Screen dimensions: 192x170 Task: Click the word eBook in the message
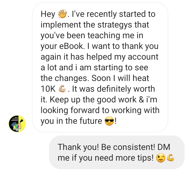72,46
